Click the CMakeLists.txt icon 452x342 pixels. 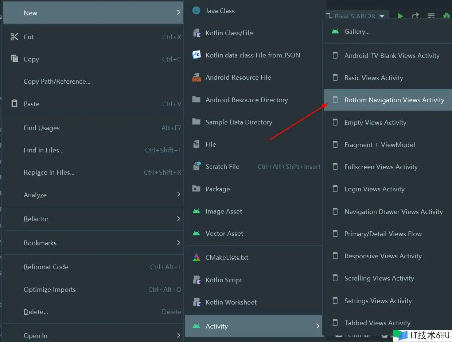[196, 258]
